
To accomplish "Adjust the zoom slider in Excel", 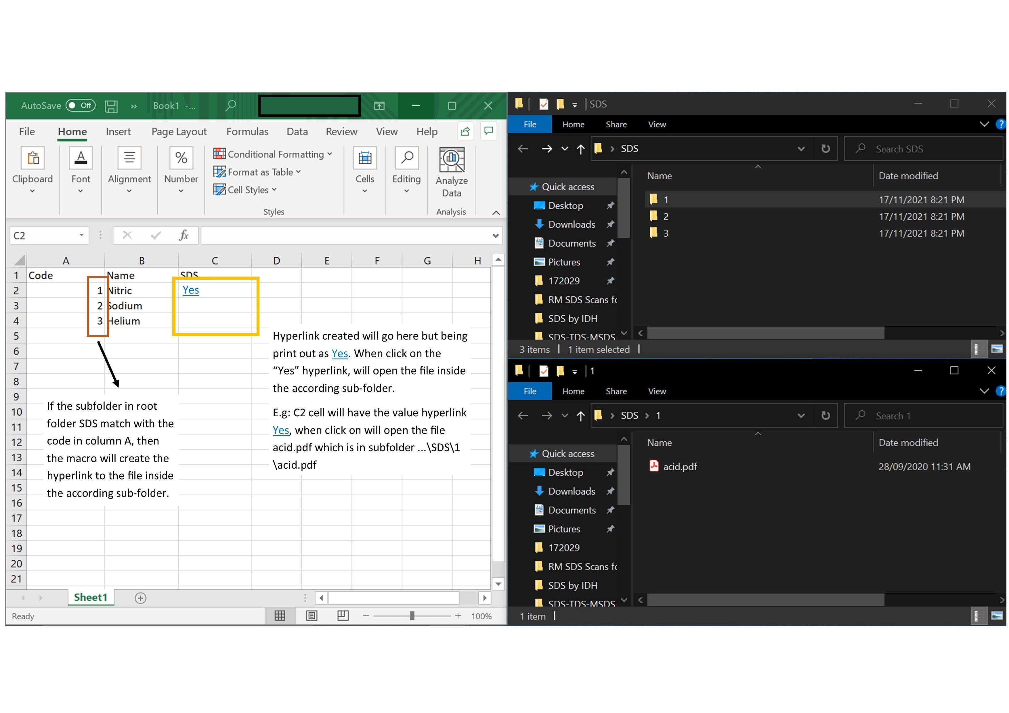I will click(412, 616).
